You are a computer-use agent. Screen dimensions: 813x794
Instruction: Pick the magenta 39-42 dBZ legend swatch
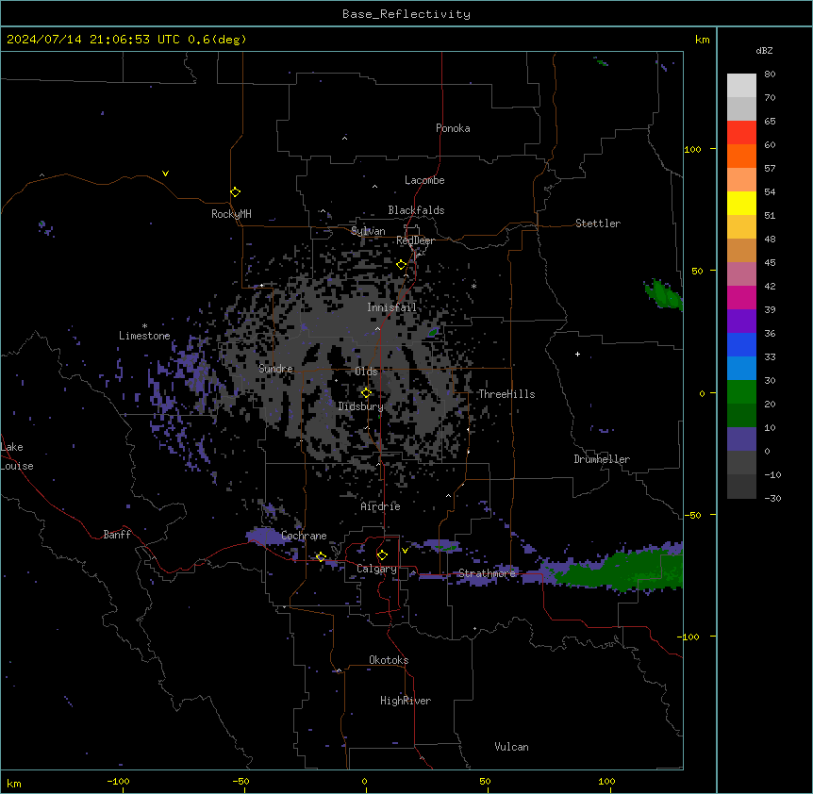(741, 297)
